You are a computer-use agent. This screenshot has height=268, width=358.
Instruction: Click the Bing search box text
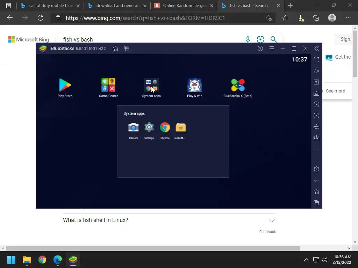click(x=78, y=39)
